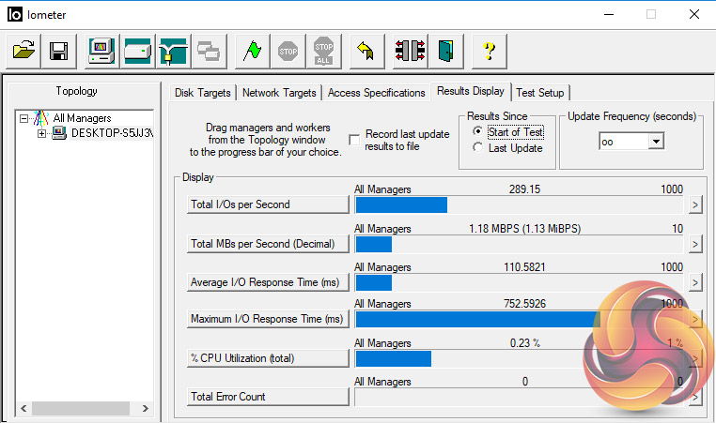Click the 0.23 % CPU utilization value
The width and height of the screenshot is (716, 423).
click(525, 342)
